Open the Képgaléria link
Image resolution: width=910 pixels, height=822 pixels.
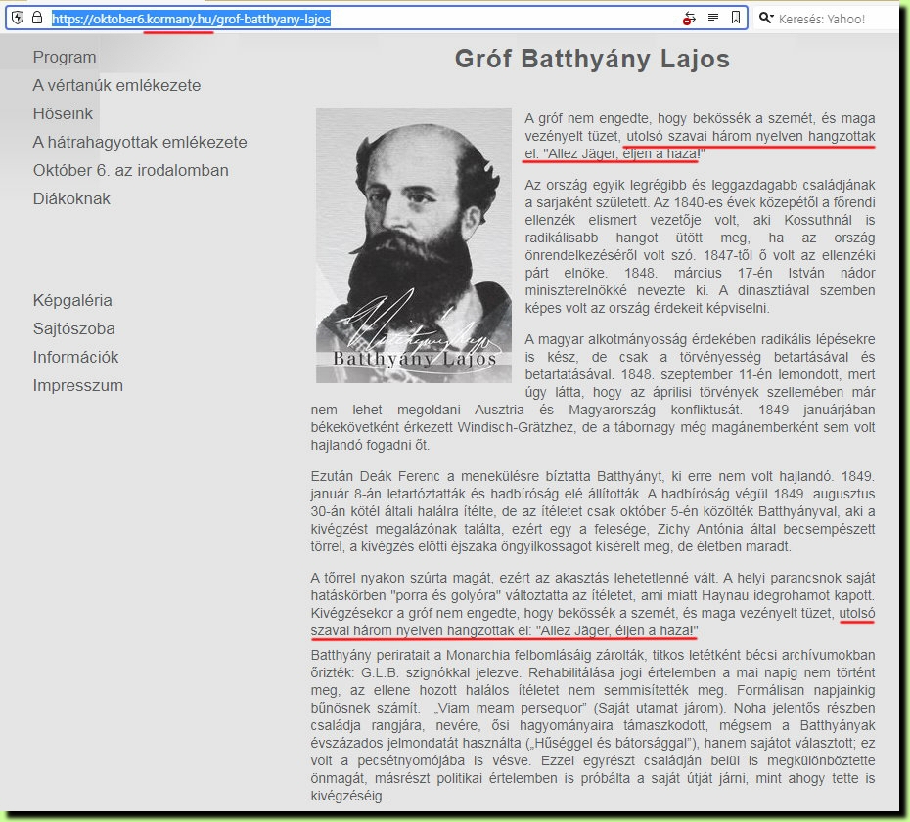point(72,300)
